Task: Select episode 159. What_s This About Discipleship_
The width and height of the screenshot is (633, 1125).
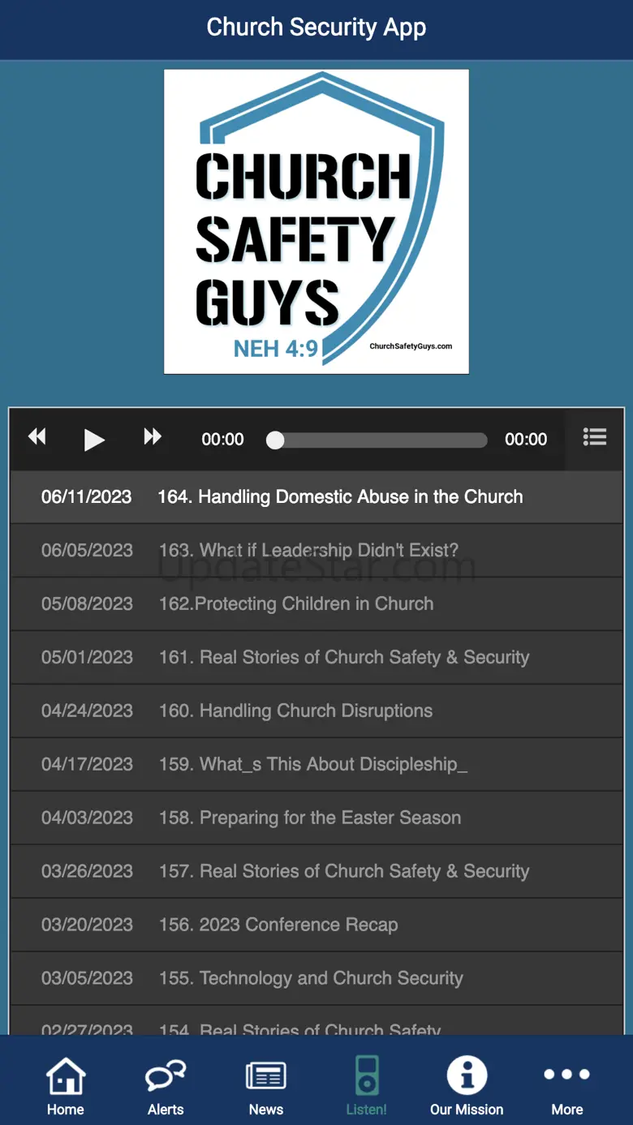Action: pos(316,764)
